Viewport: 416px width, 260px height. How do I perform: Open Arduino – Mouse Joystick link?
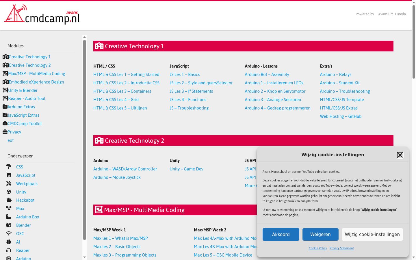point(117,177)
